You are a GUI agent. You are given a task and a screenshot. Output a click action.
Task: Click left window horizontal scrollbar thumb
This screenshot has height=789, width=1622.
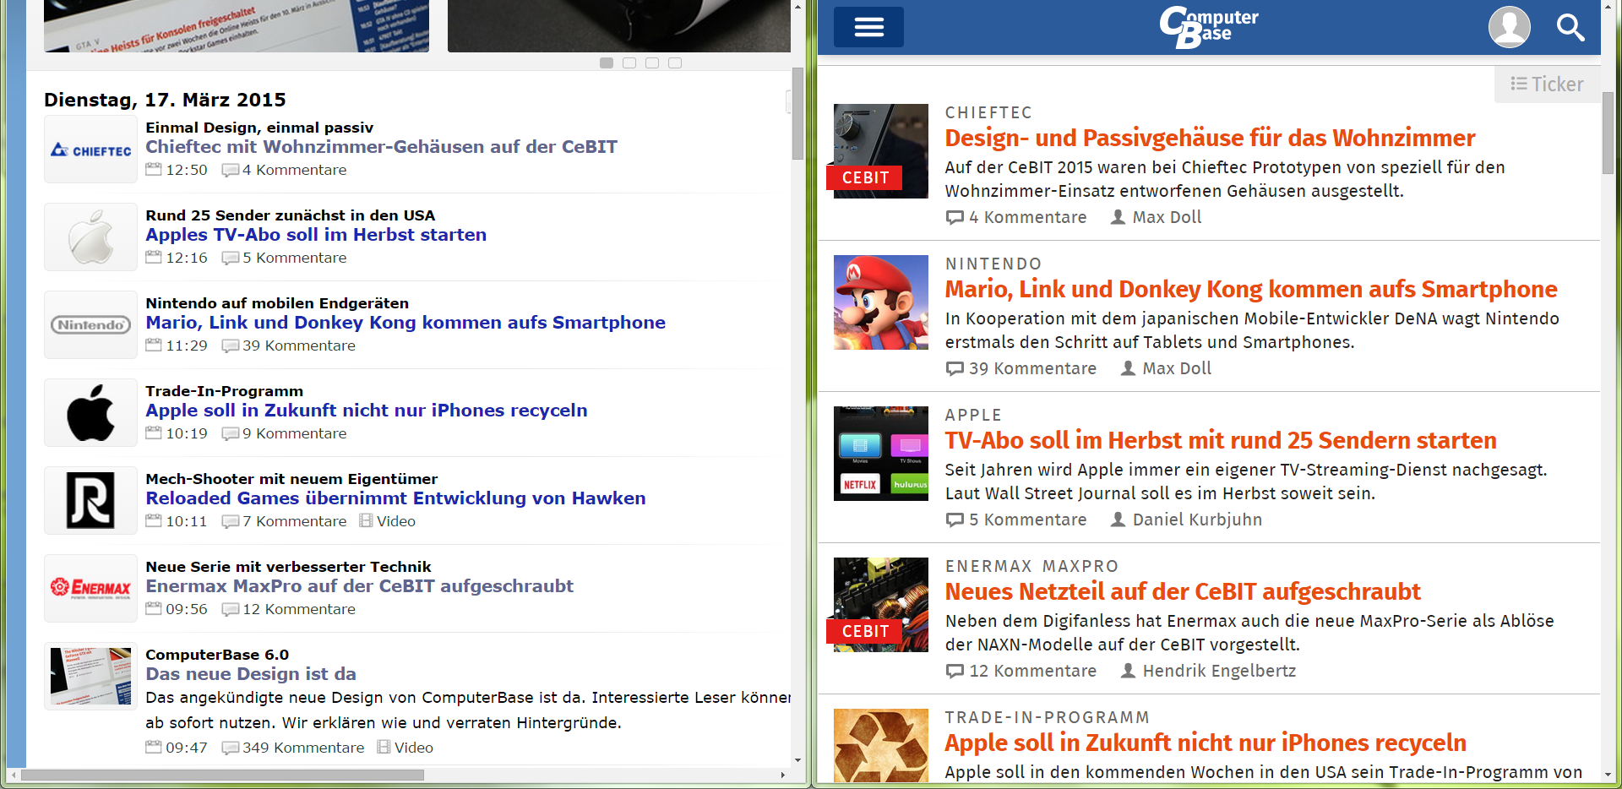224,775
